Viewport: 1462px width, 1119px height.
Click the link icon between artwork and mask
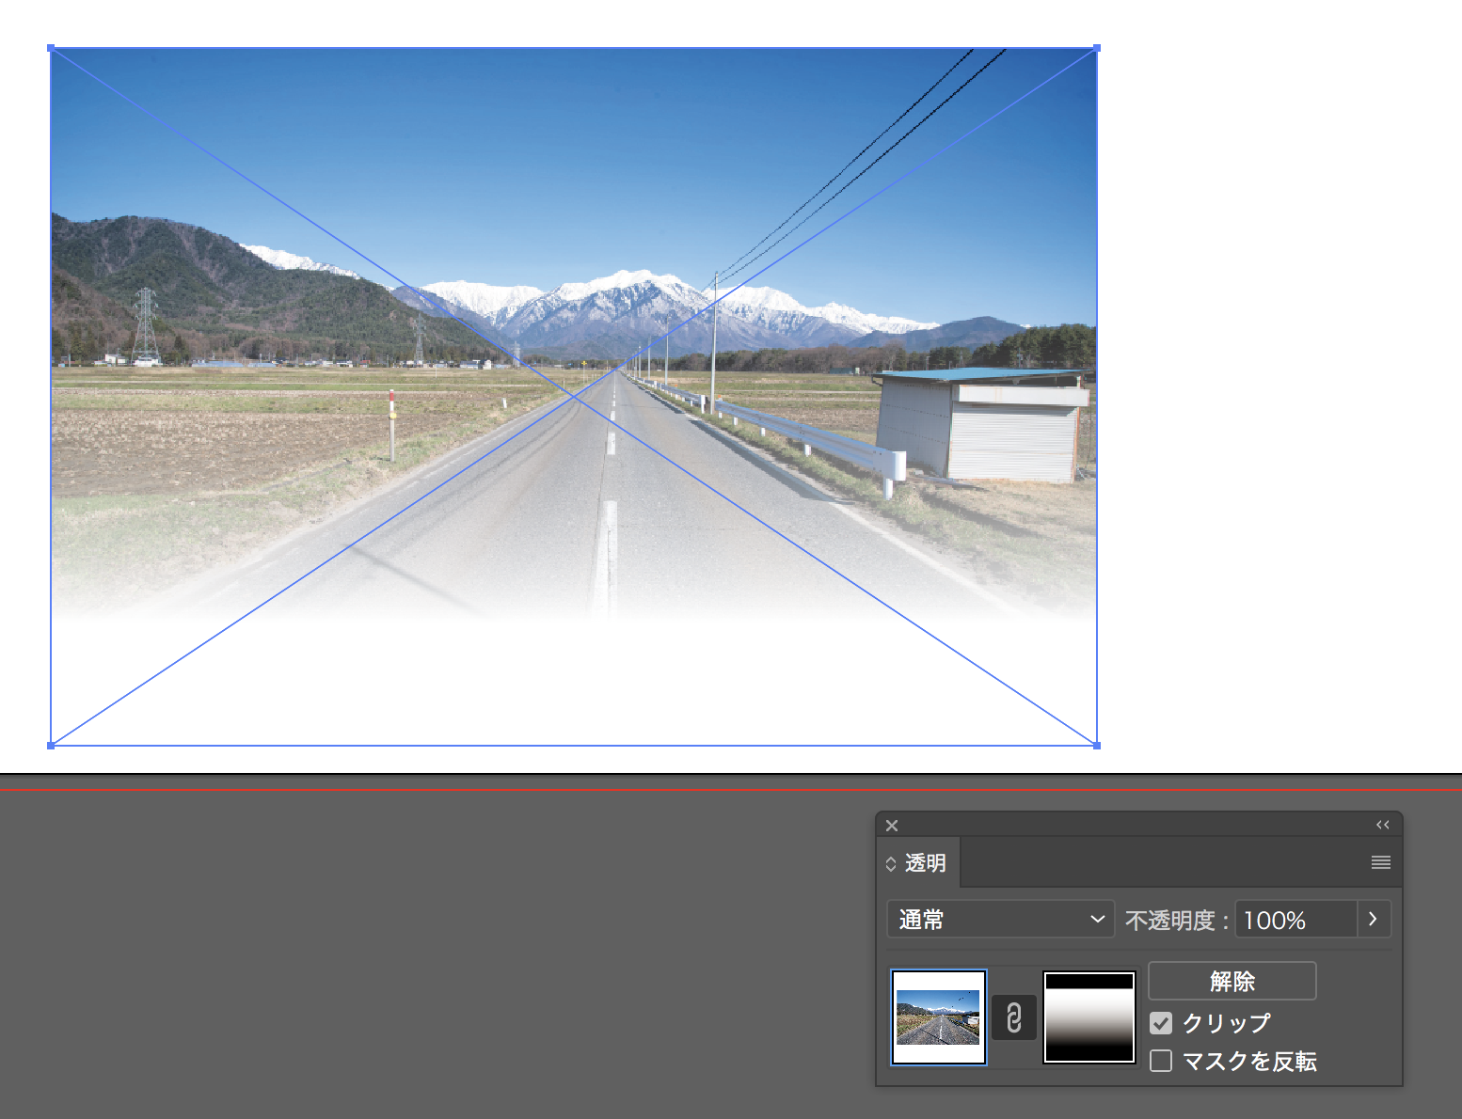pos(1013,1017)
